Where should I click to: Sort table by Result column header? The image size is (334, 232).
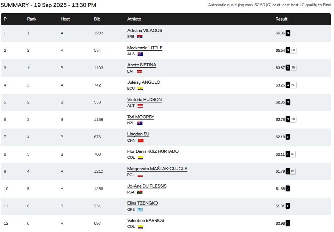coord(281,19)
